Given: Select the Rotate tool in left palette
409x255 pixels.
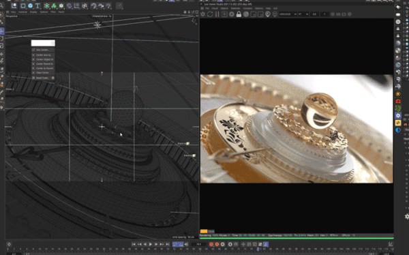Looking at the screenshot, I should [2, 38].
